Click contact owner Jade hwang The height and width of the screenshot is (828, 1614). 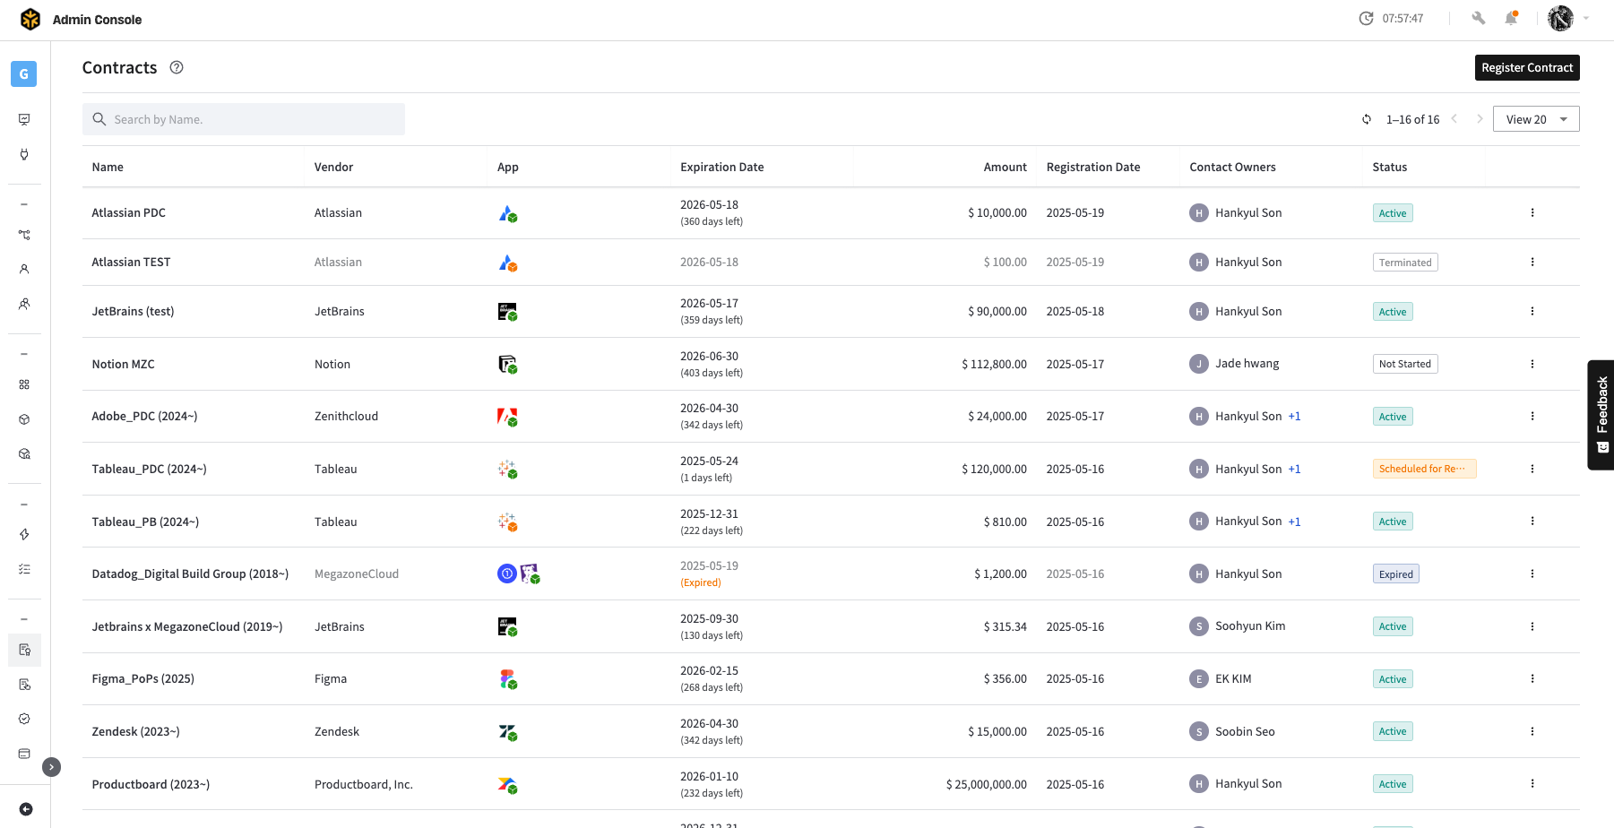click(x=1247, y=363)
